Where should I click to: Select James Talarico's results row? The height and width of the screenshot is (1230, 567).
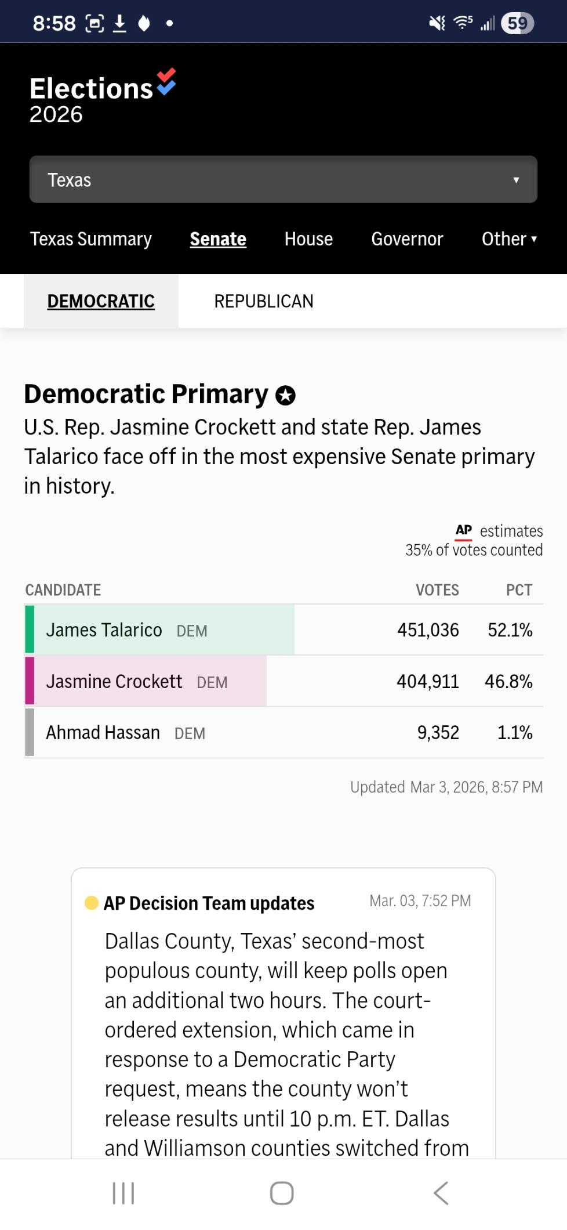tap(283, 630)
